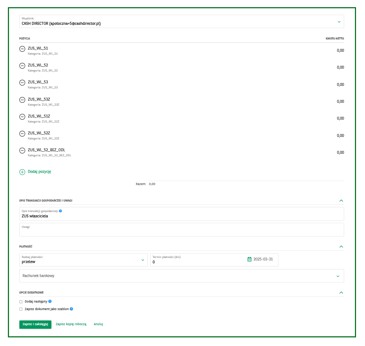Focus the Opis transakcji gospodarczej field
Screen dimensions: 365x346
pos(181,214)
